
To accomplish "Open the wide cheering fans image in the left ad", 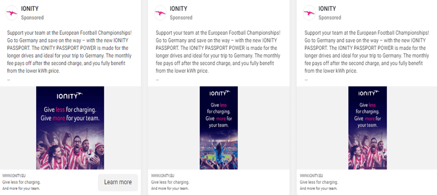I will [70, 128].
